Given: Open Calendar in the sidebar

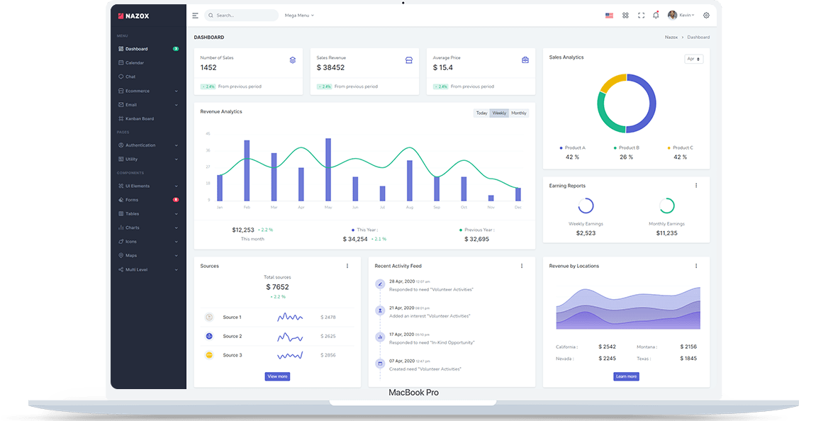Looking at the screenshot, I should (148, 62).
